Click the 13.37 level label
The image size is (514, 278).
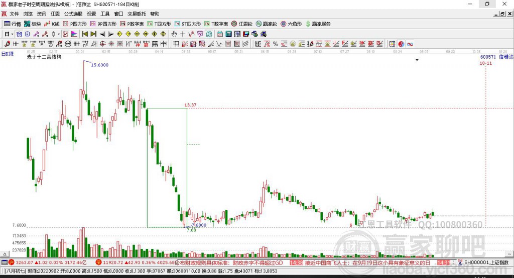(190, 105)
